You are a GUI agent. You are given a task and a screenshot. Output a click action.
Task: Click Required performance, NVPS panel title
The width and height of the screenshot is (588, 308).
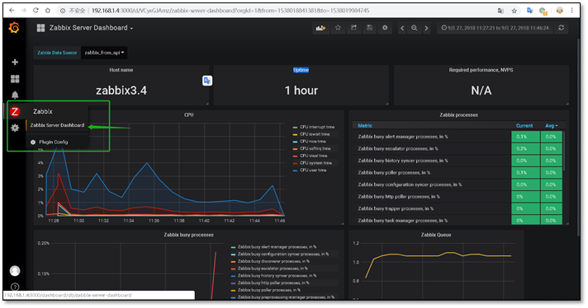481,70
